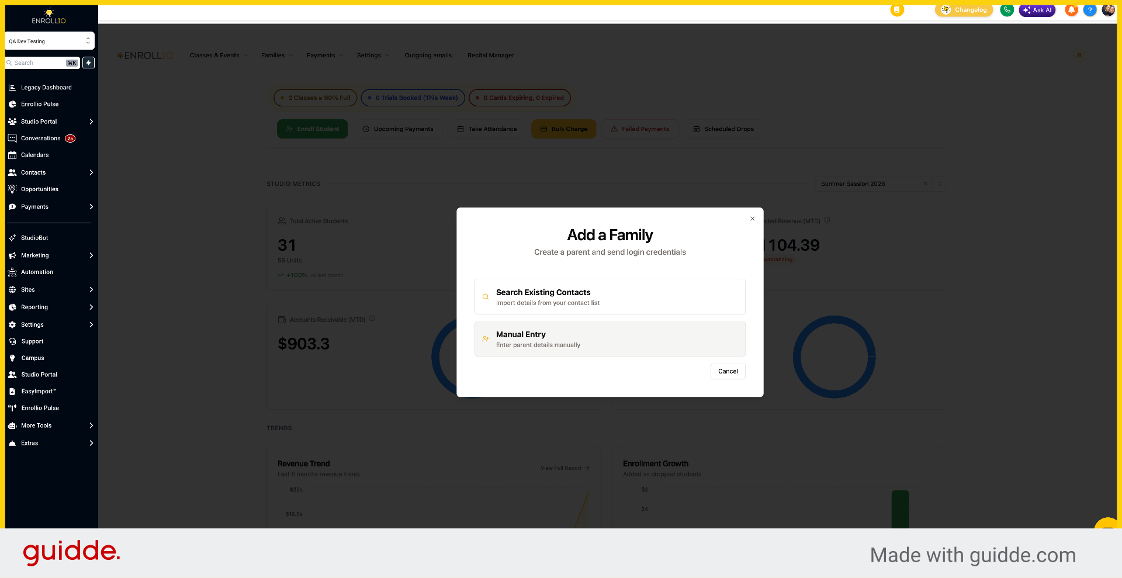
Task: Click the ENROLLIO logo in the sidebar
Action: (x=49, y=16)
